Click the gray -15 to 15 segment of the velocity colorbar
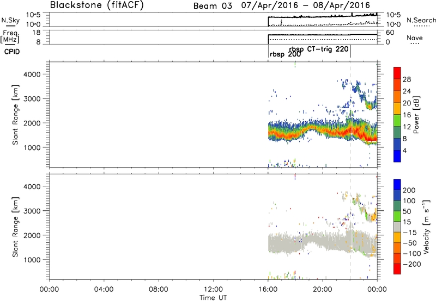 coord(397,227)
